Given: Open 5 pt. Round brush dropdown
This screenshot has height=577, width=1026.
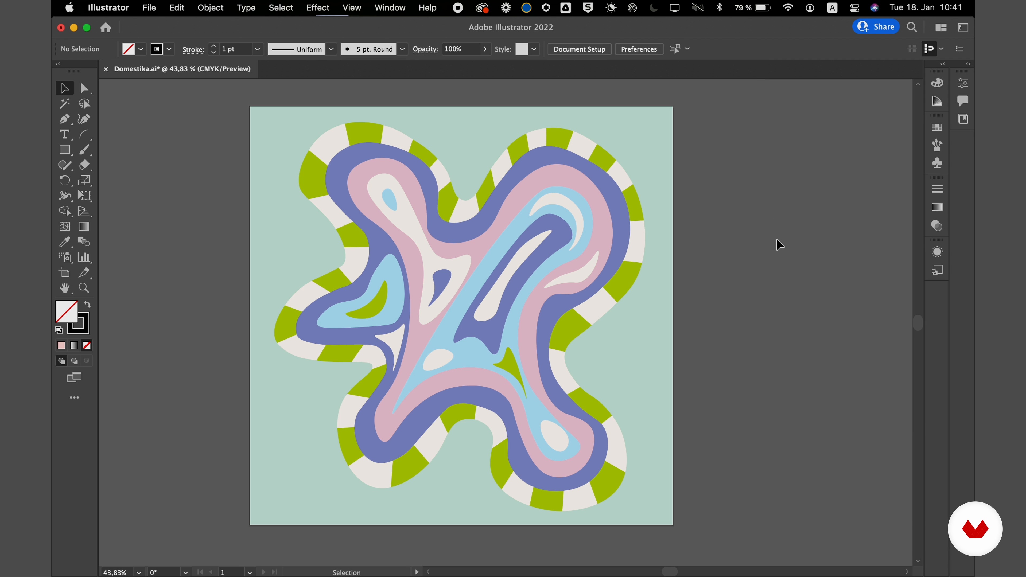Looking at the screenshot, I should click(x=403, y=49).
